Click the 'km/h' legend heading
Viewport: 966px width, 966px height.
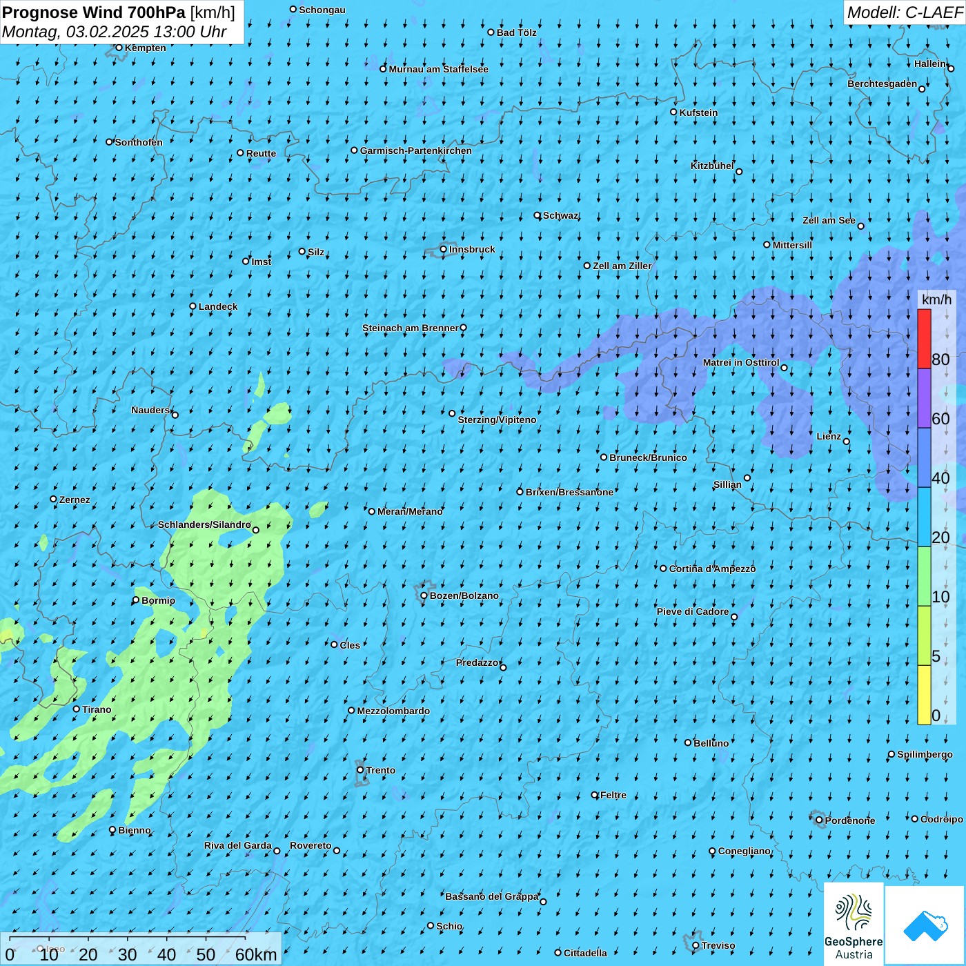936,299
